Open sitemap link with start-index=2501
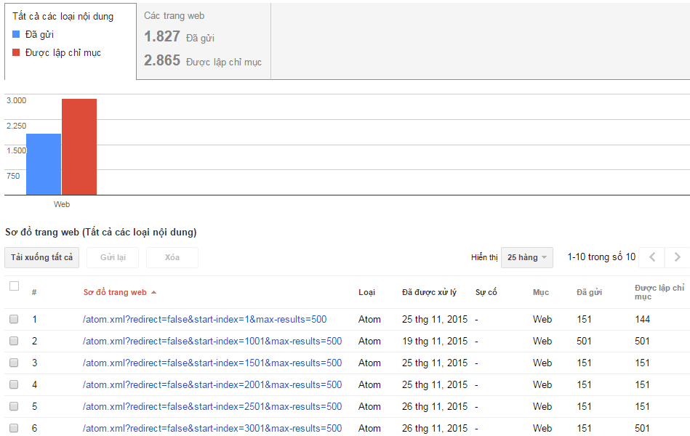 [212, 406]
